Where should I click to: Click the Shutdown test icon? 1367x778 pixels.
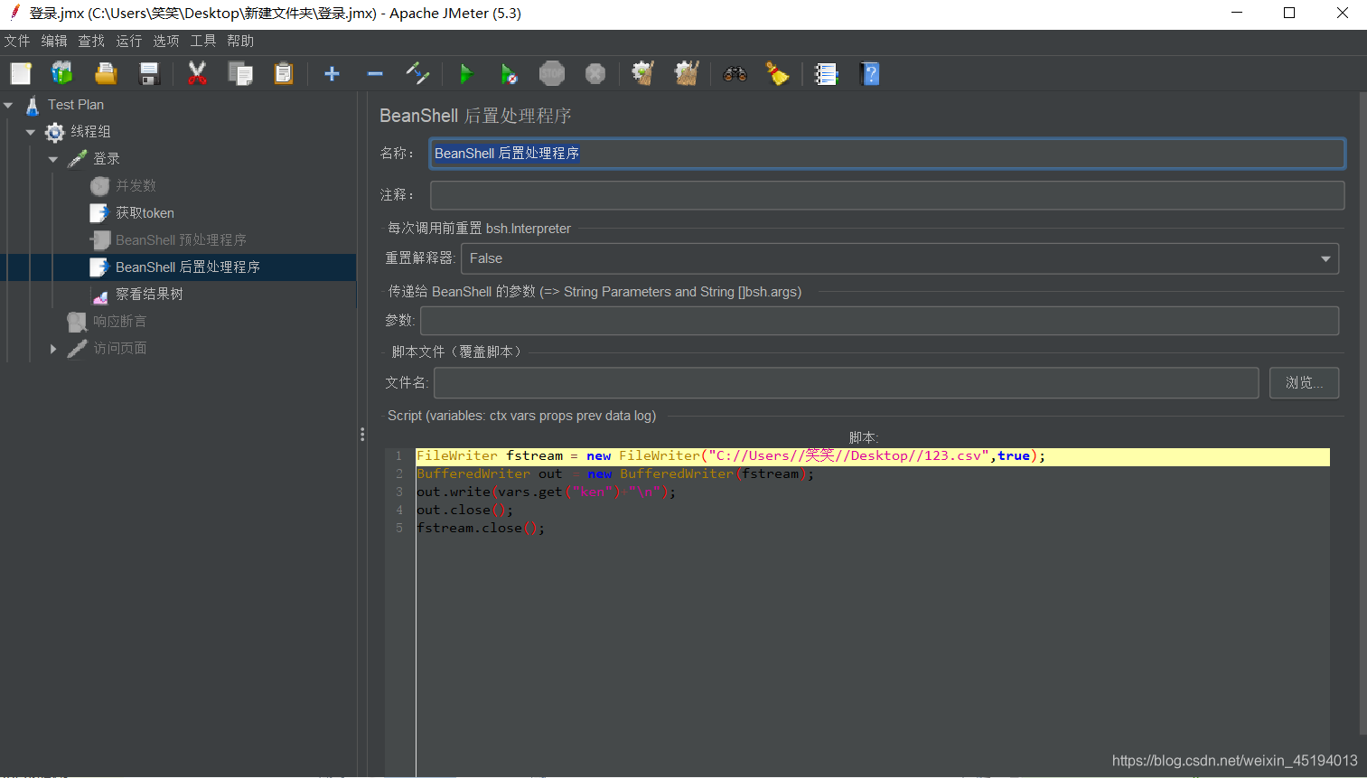[x=595, y=73]
